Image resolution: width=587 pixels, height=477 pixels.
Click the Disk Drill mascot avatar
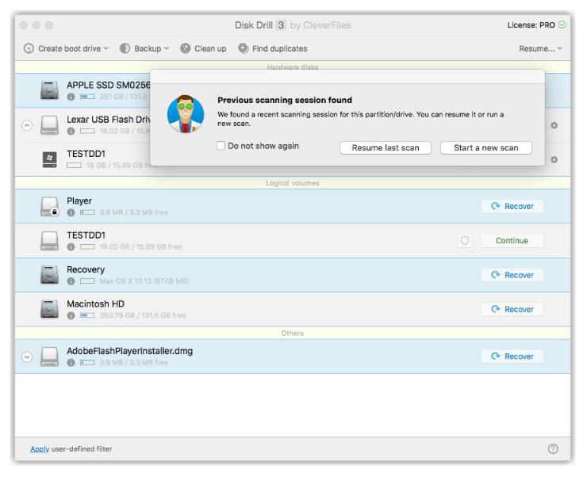tap(186, 114)
